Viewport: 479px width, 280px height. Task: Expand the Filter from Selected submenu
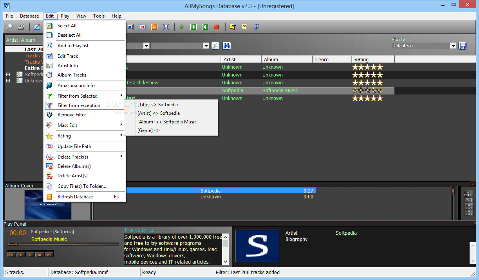coord(85,96)
